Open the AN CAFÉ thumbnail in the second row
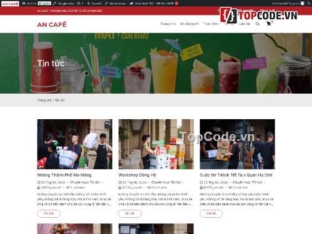 75,229
